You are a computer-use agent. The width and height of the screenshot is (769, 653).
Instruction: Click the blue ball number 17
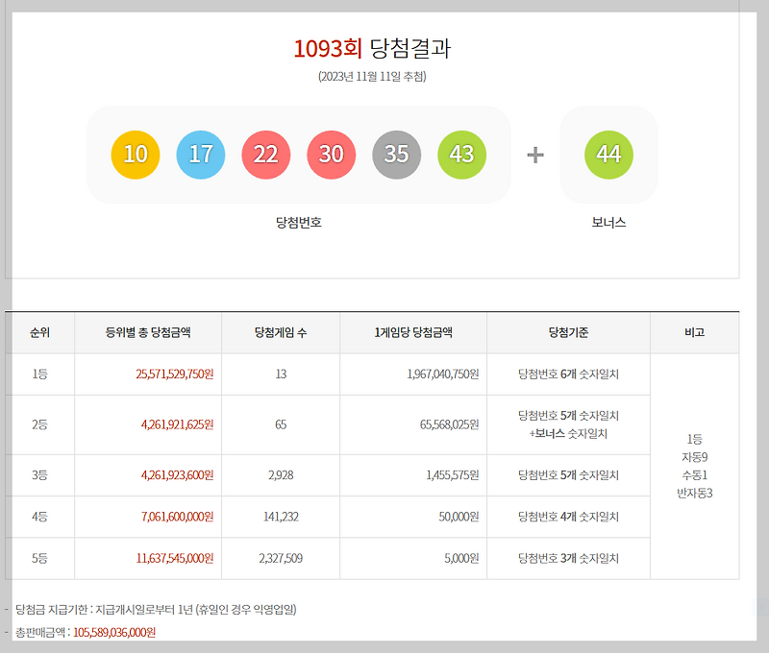pyautogui.click(x=201, y=155)
